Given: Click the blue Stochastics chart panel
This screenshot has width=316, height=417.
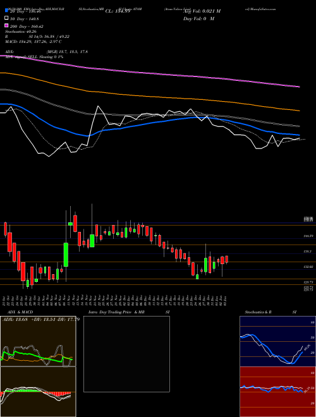Looking at the screenshot, I should 277,341.
